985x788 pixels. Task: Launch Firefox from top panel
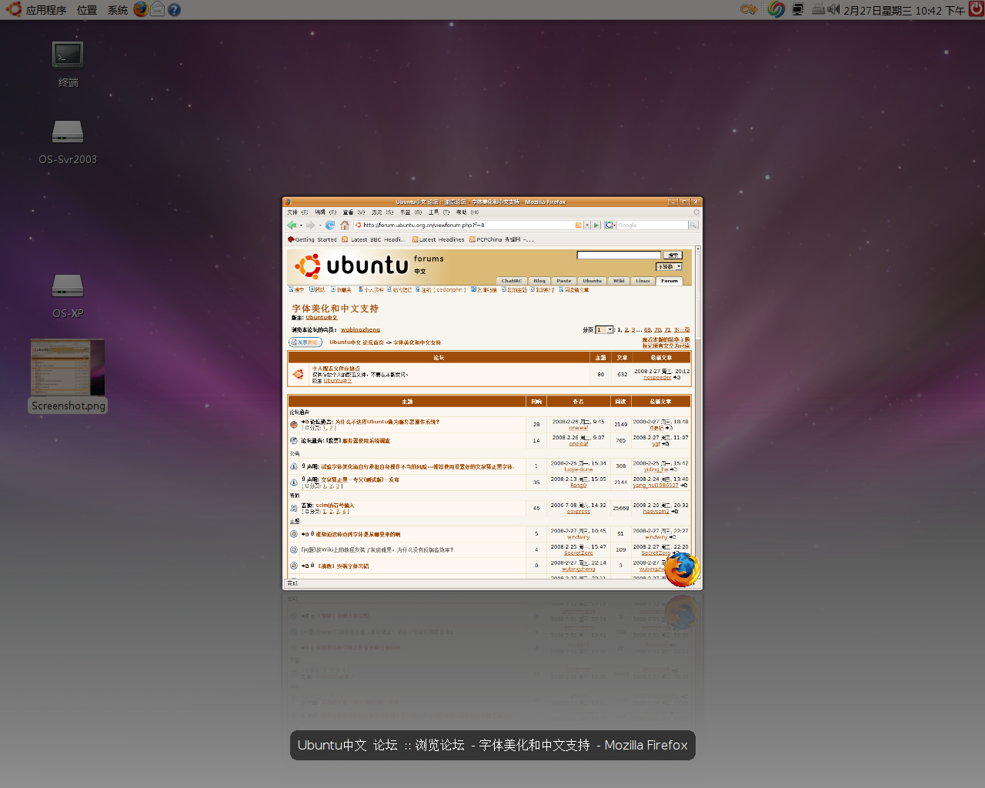(140, 9)
